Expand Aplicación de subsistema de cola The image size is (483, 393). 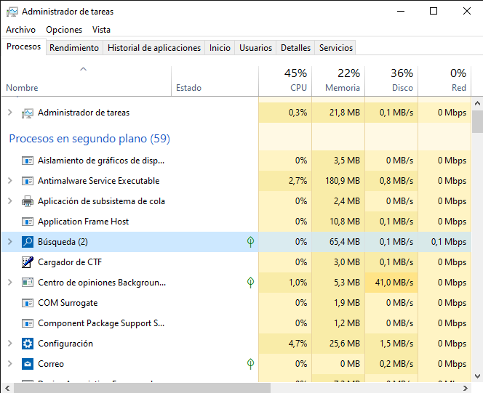[10, 201]
